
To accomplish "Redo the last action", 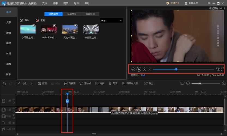I will coord(11,84).
